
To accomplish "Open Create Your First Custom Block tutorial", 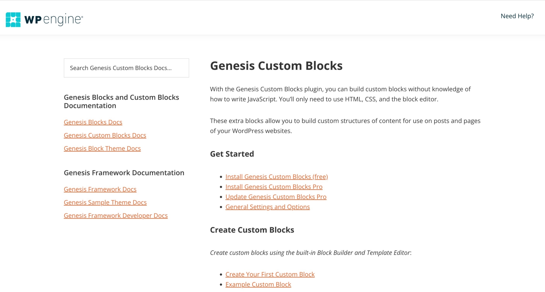I will (270, 274).
